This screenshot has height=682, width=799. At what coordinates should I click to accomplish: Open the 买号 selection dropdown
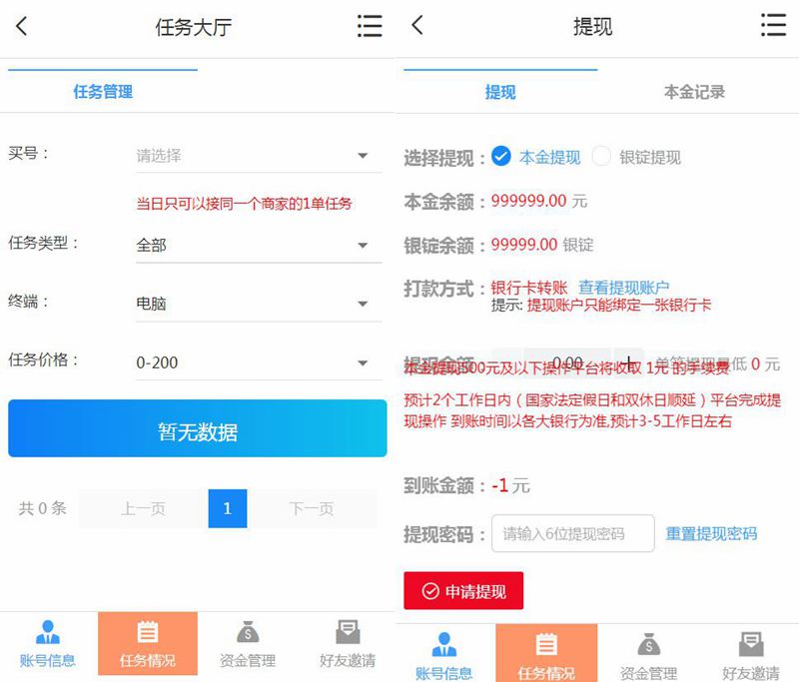(x=258, y=155)
